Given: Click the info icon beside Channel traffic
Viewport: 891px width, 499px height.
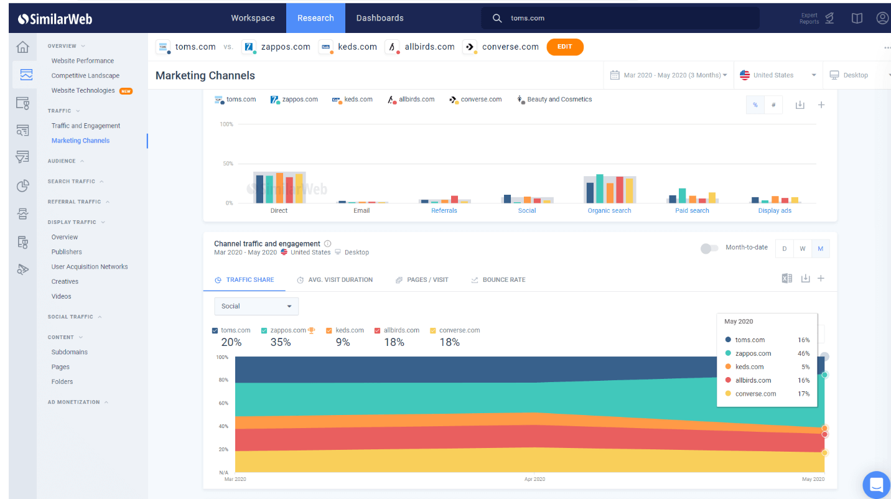Looking at the screenshot, I should pyautogui.click(x=328, y=244).
